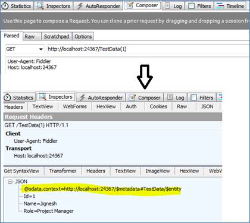Click the Composer pencil icon in the top tab row

click(130, 5)
